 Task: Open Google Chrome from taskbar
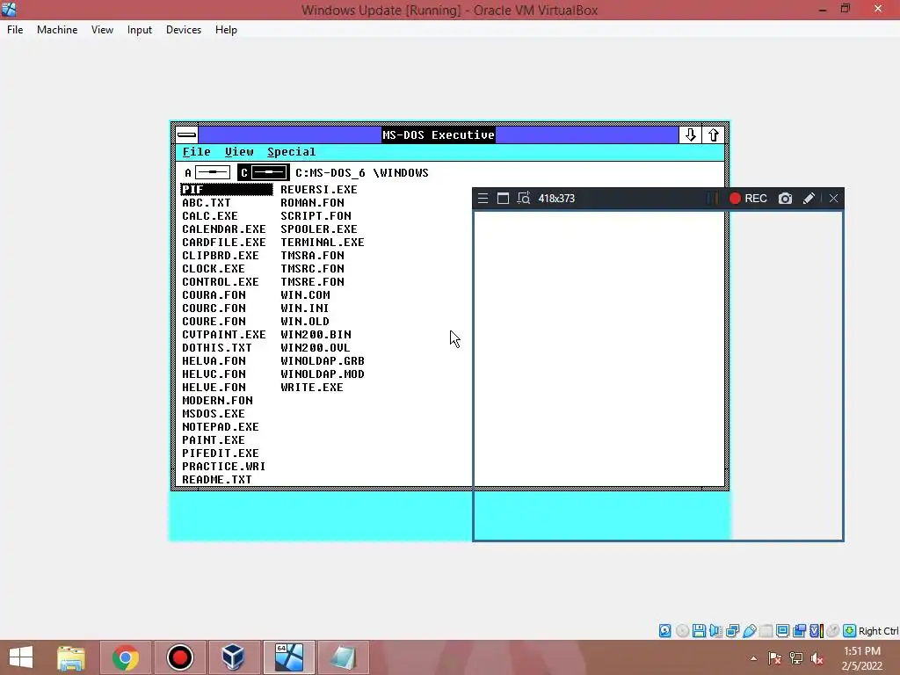tap(126, 657)
